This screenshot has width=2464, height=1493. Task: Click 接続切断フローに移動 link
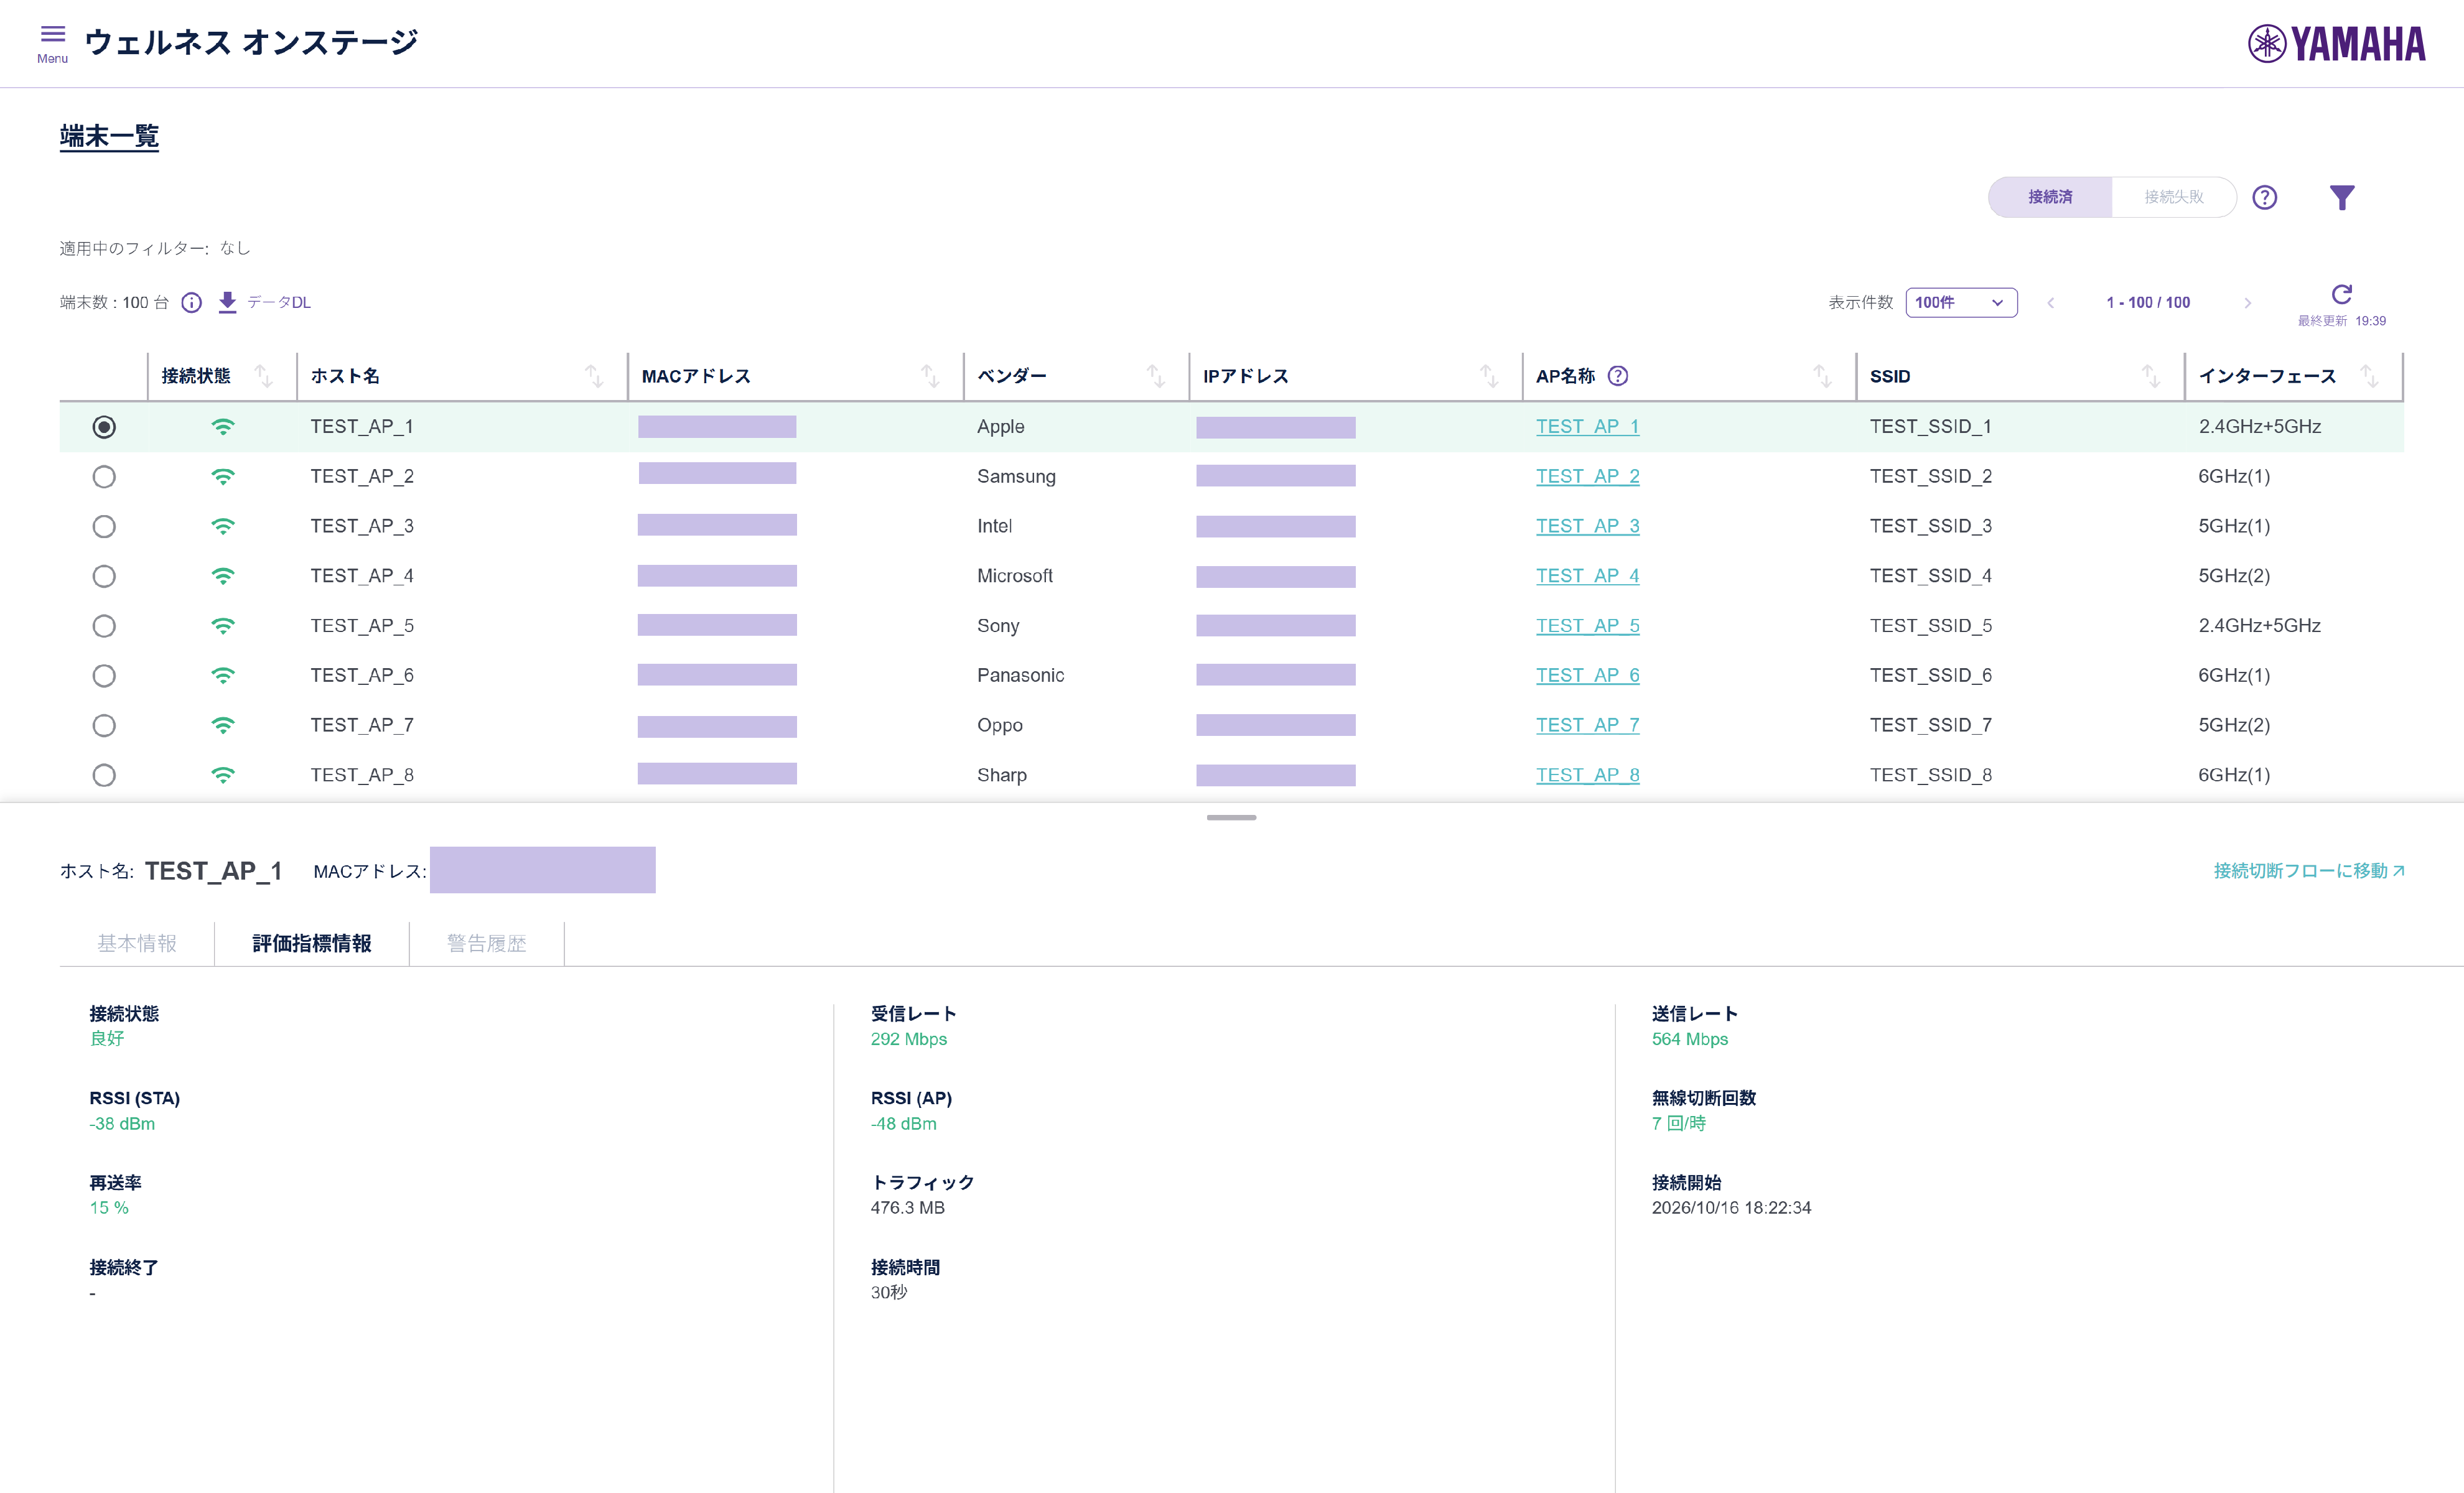coord(2308,871)
